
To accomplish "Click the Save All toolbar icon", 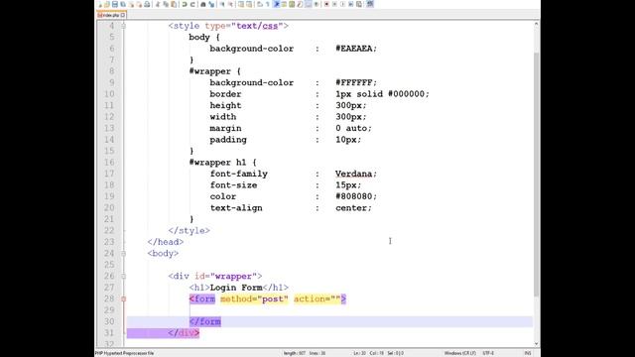I will (123, 4).
